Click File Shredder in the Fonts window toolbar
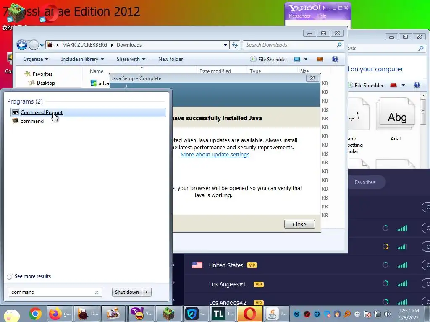430x322 pixels. [366, 86]
